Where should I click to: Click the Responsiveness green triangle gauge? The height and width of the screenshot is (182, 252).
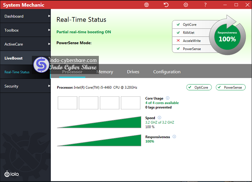click(x=99, y=140)
